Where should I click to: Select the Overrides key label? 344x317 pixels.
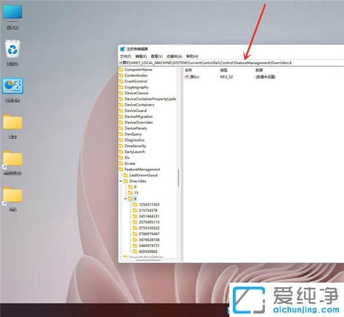138,181
